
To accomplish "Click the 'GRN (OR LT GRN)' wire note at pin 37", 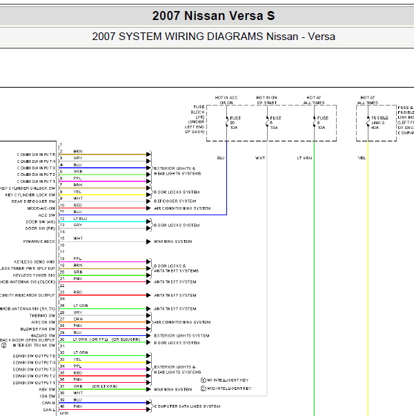I will pyautogui.click(x=95, y=386).
